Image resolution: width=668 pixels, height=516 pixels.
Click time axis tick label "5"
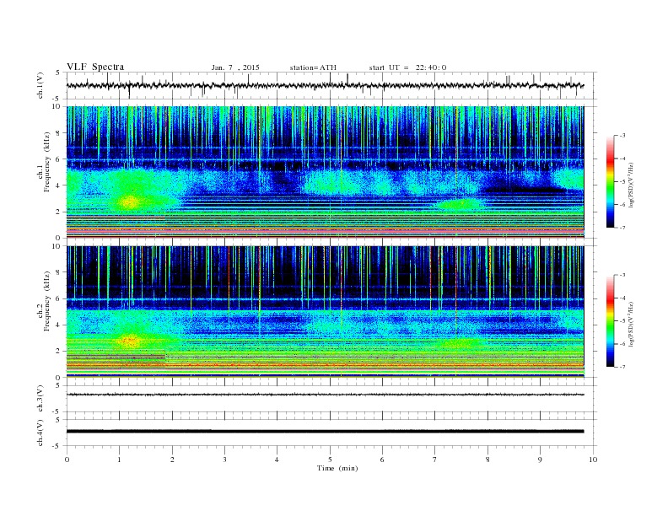pos(330,460)
